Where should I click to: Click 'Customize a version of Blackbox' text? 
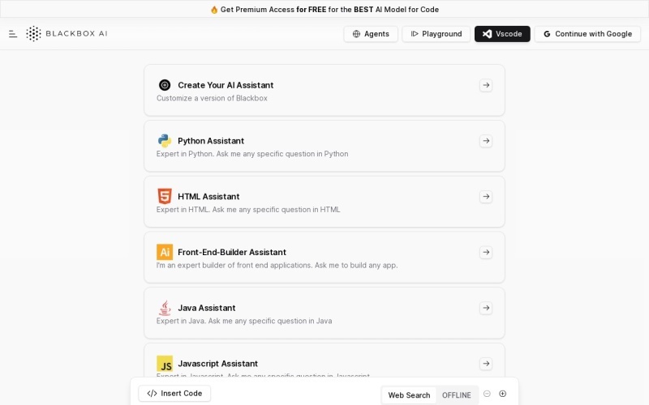pos(212,98)
